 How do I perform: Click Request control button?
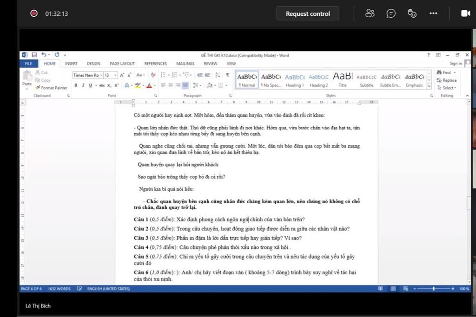coord(308,13)
